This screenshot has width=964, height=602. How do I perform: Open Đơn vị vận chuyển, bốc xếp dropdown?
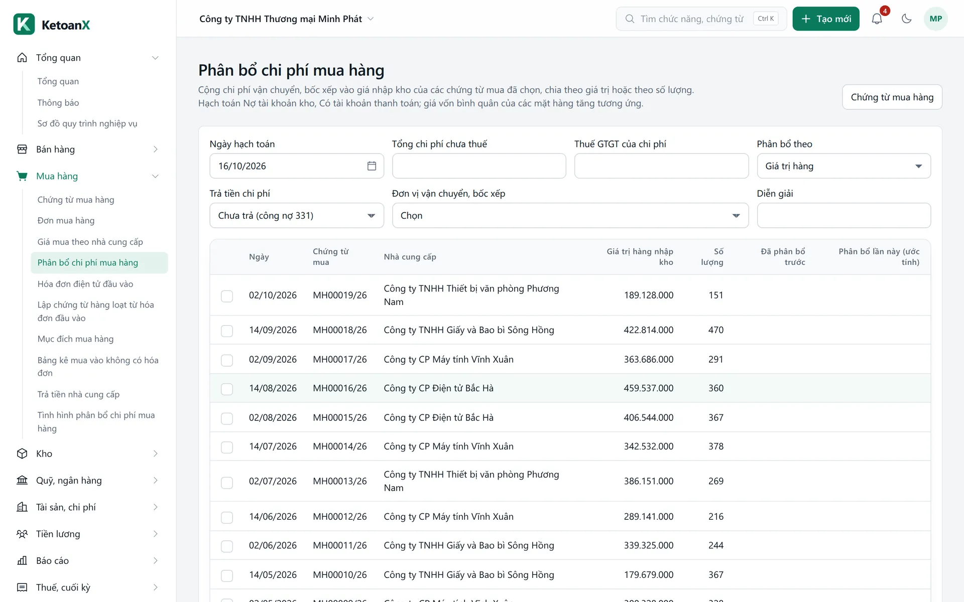[x=570, y=216]
